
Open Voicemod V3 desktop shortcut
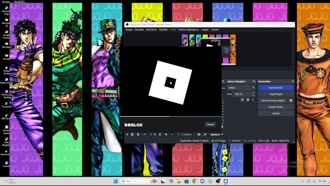[x=6, y=152]
